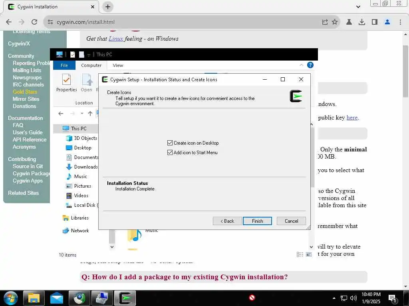Open the Computer ribbon tab
The height and width of the screenshot is (306, 409).
click(x=91, y=65)
